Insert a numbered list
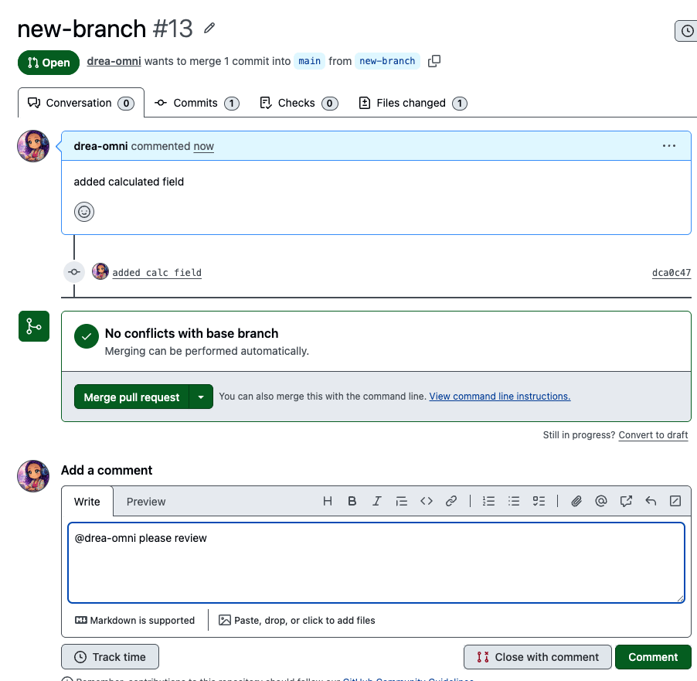Screen dimensions: 697x681 [488, 502]
